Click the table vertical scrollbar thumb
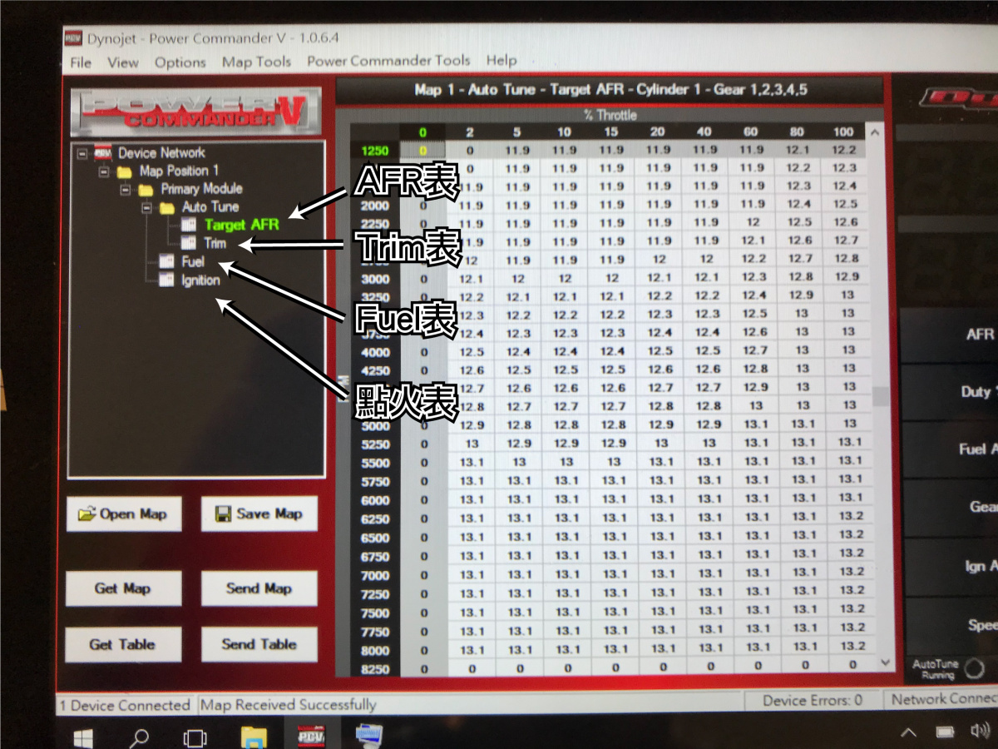The width and height of the screenshot is (998, 749). tap(880, 397)
